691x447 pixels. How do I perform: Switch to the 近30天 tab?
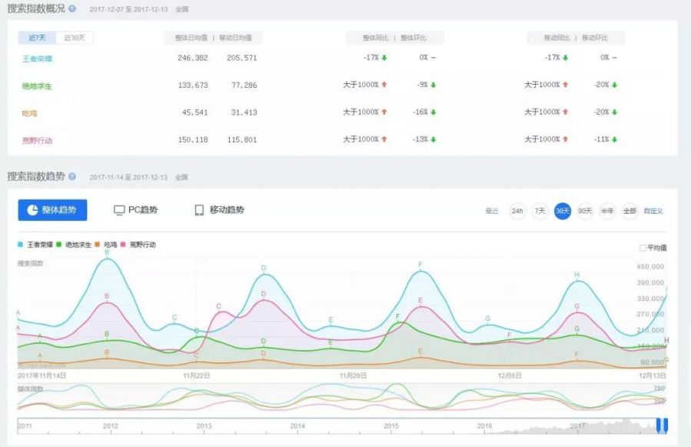pos(75,38)
